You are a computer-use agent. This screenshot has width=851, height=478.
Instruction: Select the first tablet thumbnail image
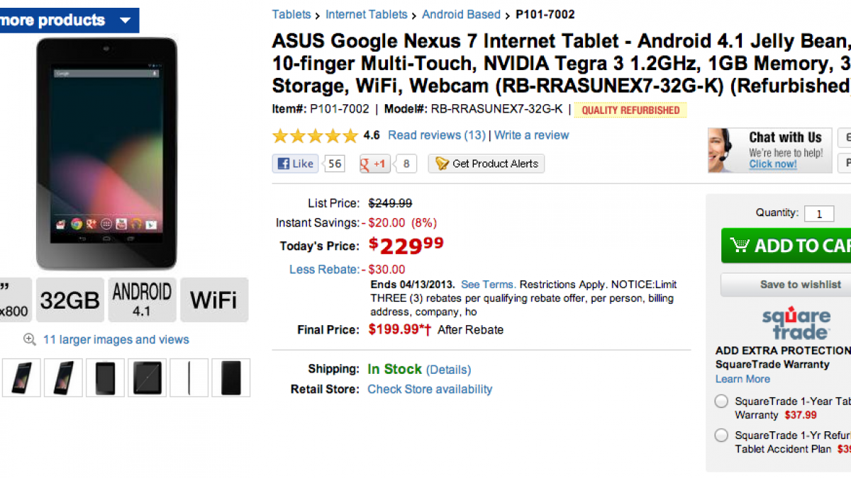click(21, 377)
